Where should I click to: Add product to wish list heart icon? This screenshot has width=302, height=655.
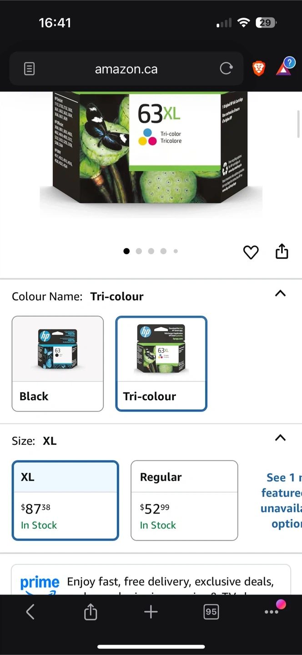[251, 252]
